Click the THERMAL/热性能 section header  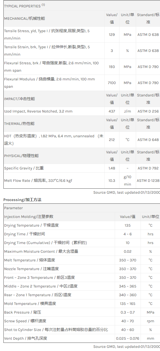(19, 124)
